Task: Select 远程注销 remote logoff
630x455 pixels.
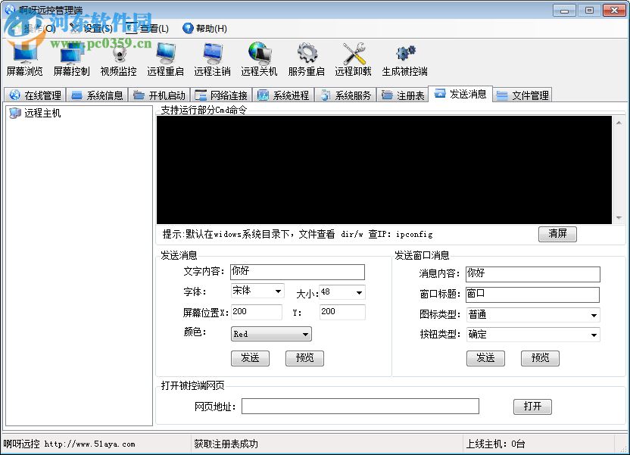Action: coord(212,59)
